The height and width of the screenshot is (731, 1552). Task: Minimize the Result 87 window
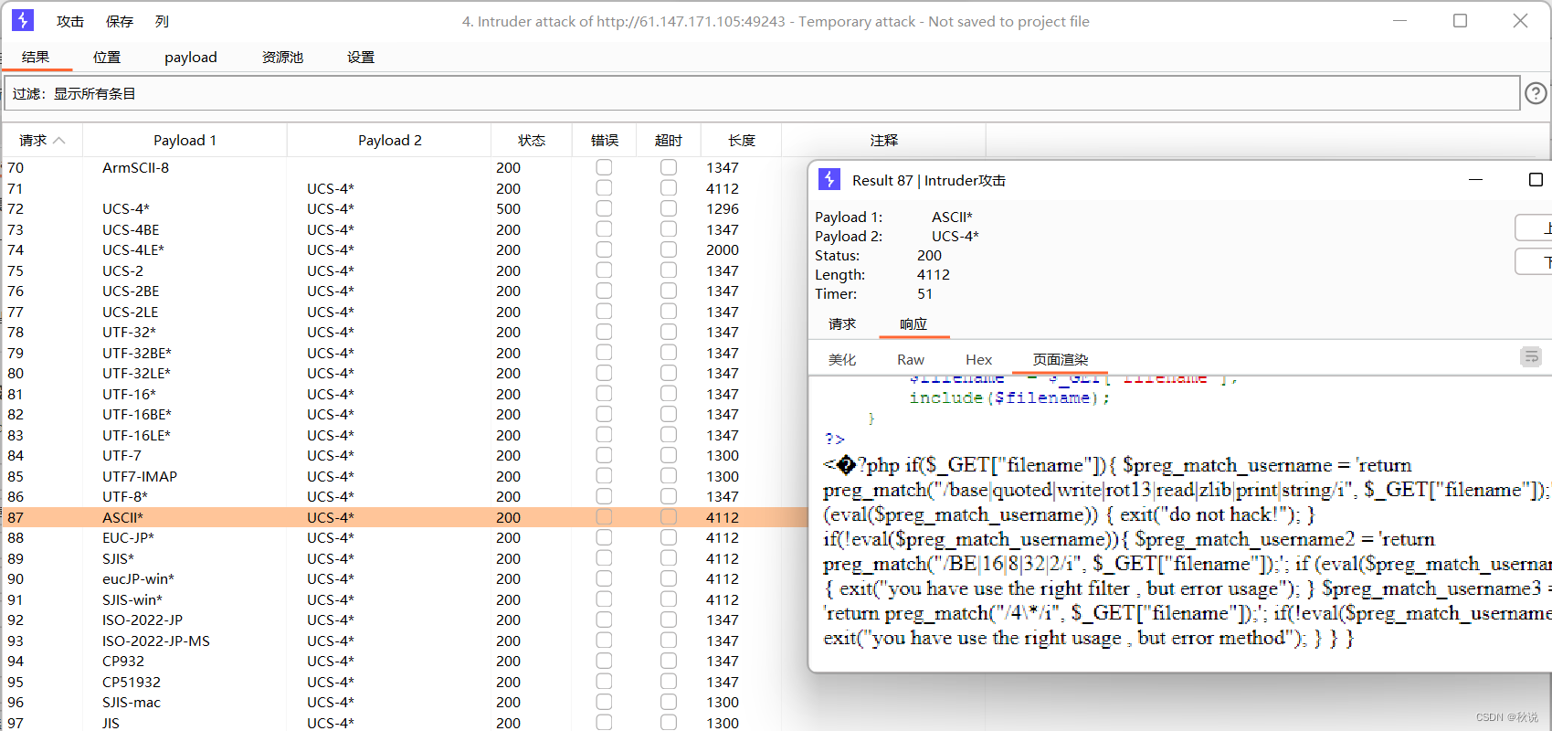click(1475, 180)
